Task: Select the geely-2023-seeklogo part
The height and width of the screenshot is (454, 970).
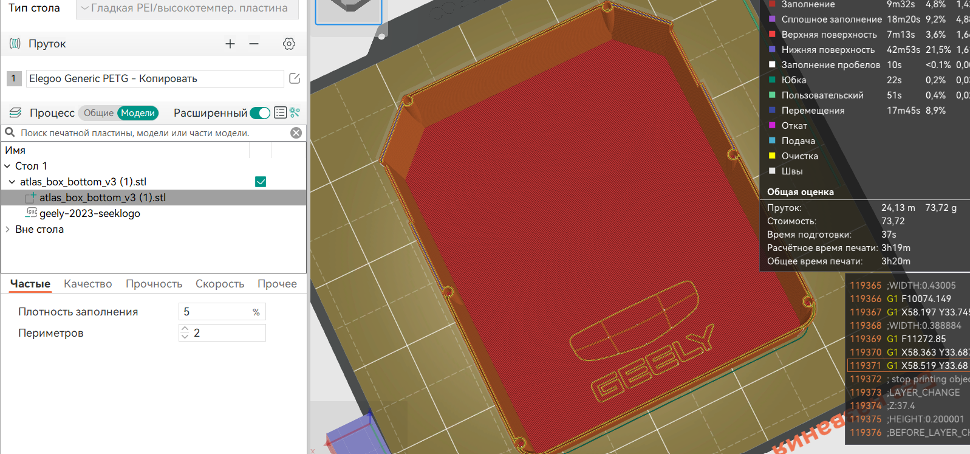Action: pyautogui.click(x=90, y=213)
